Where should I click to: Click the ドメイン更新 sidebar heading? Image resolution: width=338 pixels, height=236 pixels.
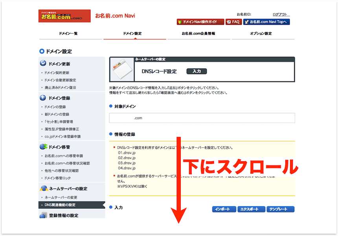(x=59, y=64)
